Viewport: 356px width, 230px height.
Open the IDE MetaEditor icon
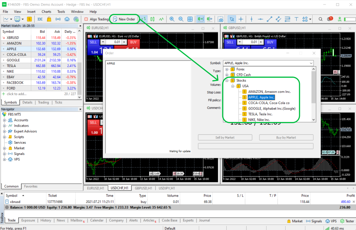(40, 19)
